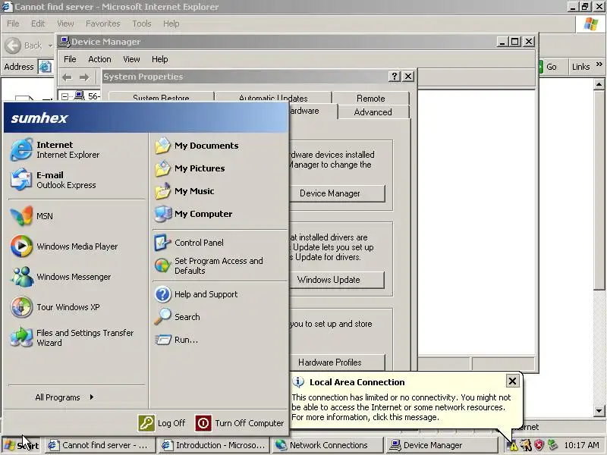Expand All Programs submenu
The image size is (607, 455).
tap(64, 397)
